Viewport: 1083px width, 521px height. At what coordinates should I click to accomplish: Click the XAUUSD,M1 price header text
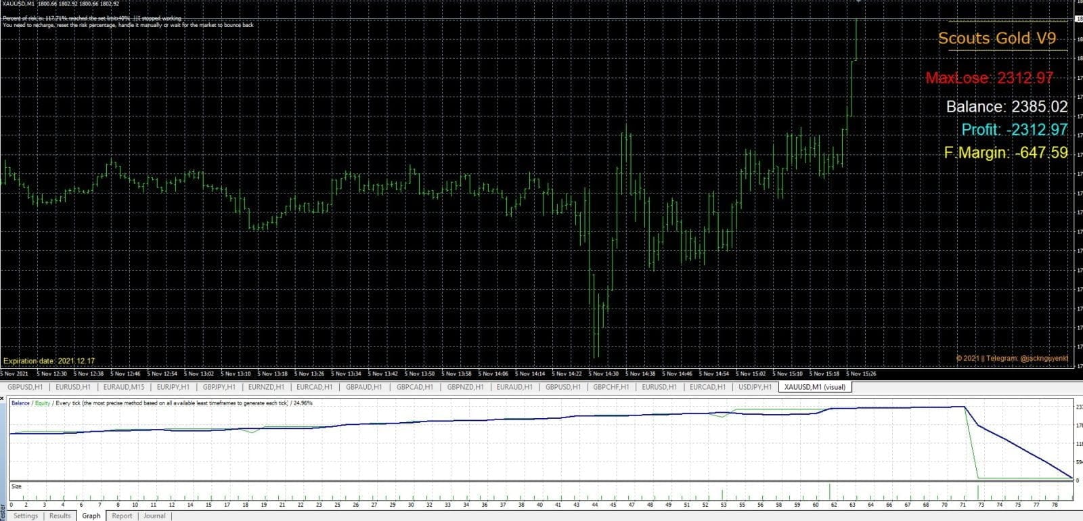pyautogui.click(x=62, y=3)
